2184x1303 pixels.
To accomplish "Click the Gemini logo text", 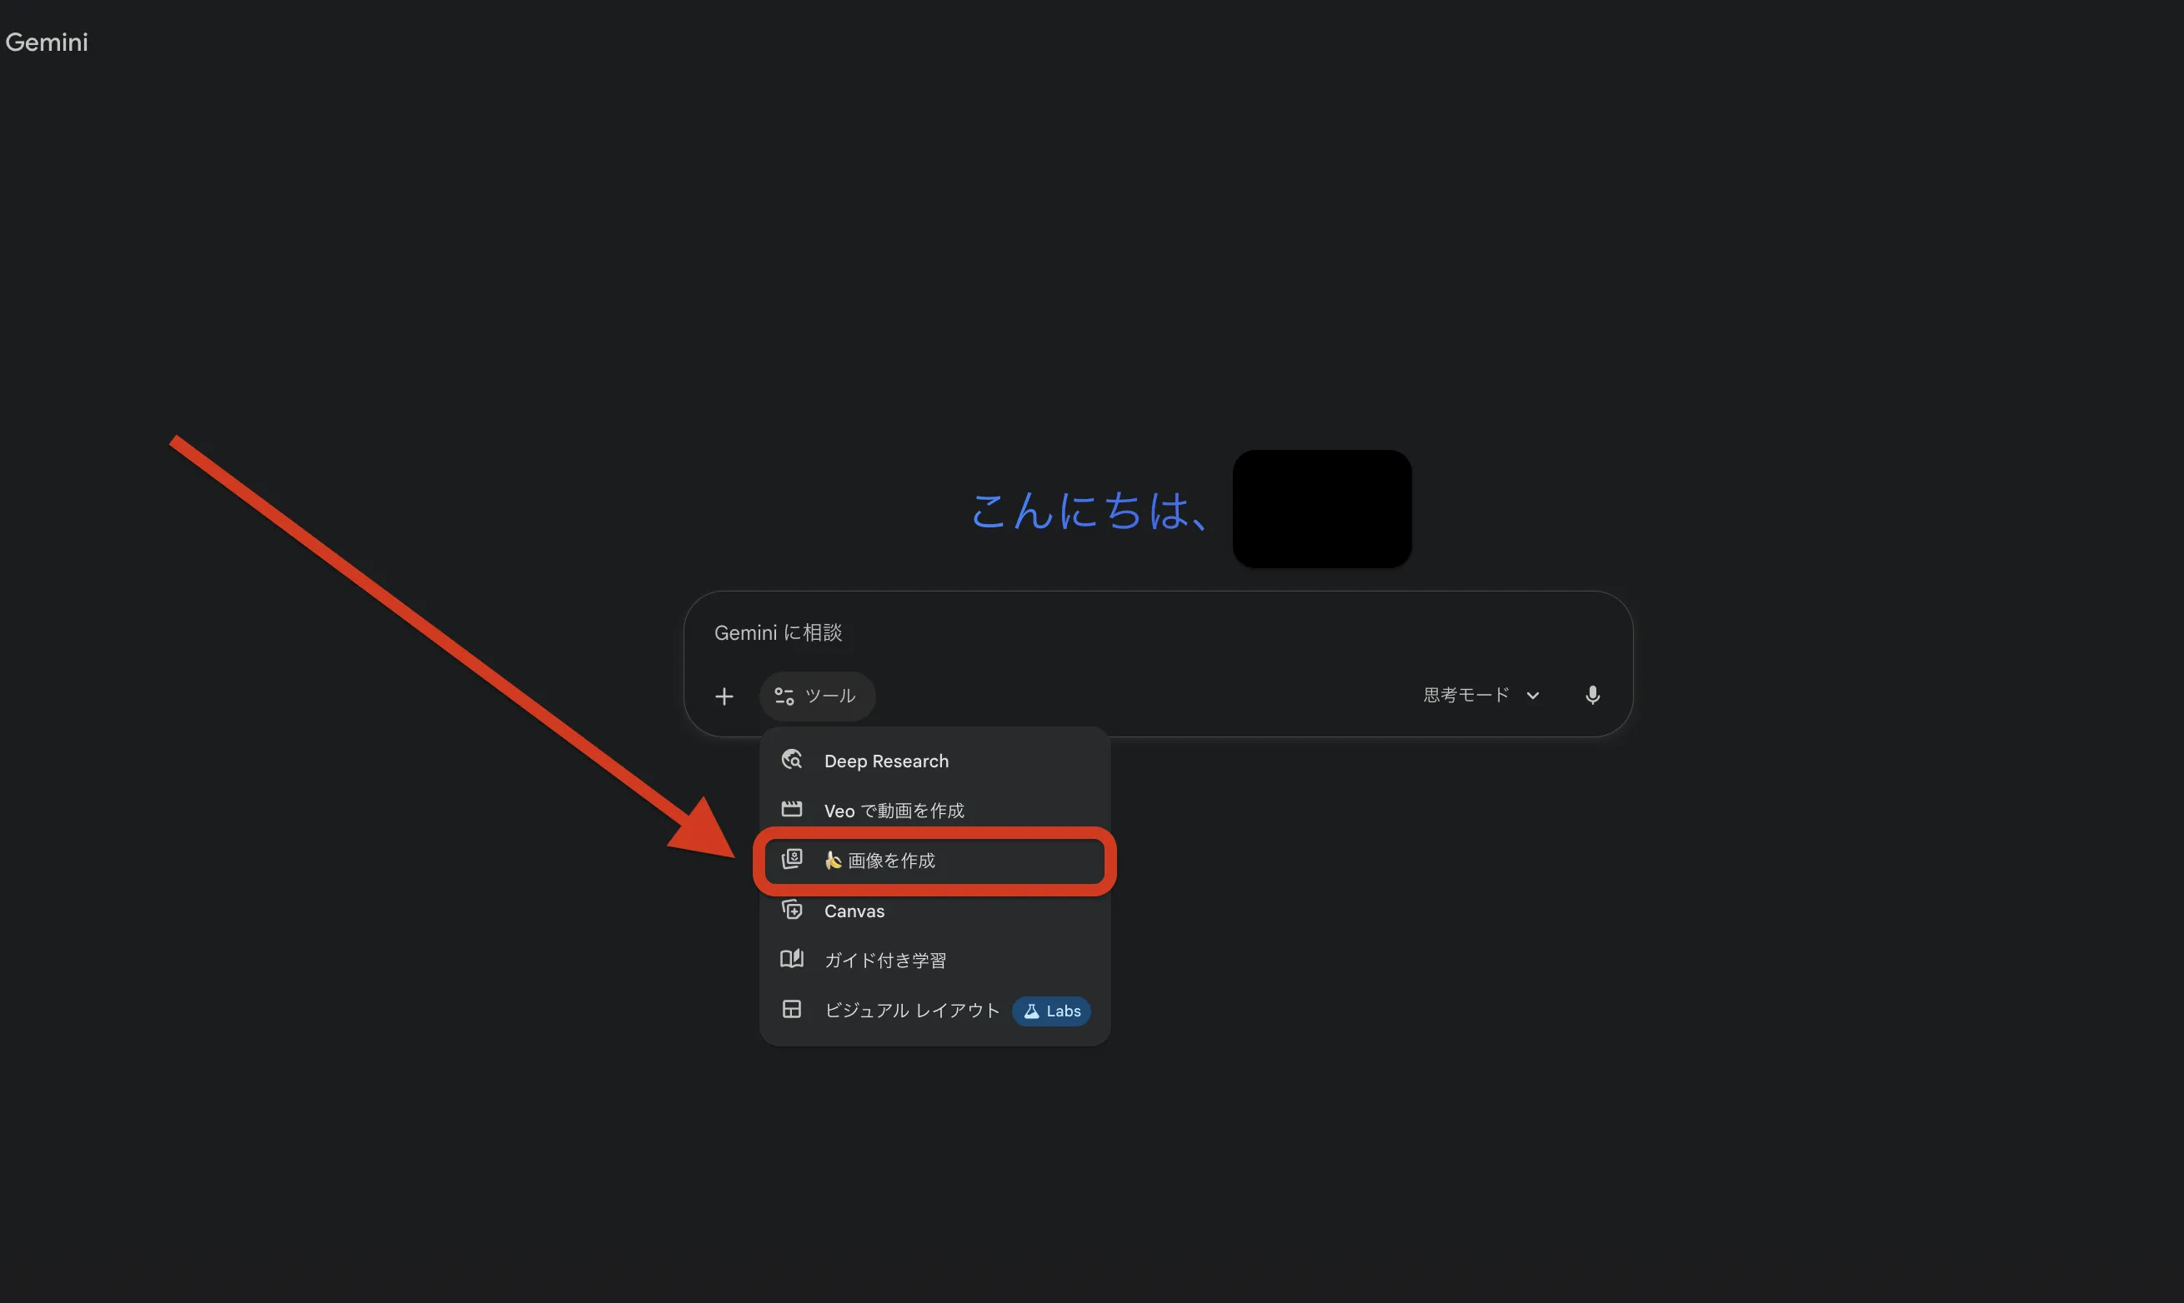I will [x=47, y=42].
